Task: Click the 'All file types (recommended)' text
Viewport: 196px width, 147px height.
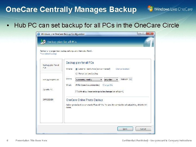Action: point(87,85)
